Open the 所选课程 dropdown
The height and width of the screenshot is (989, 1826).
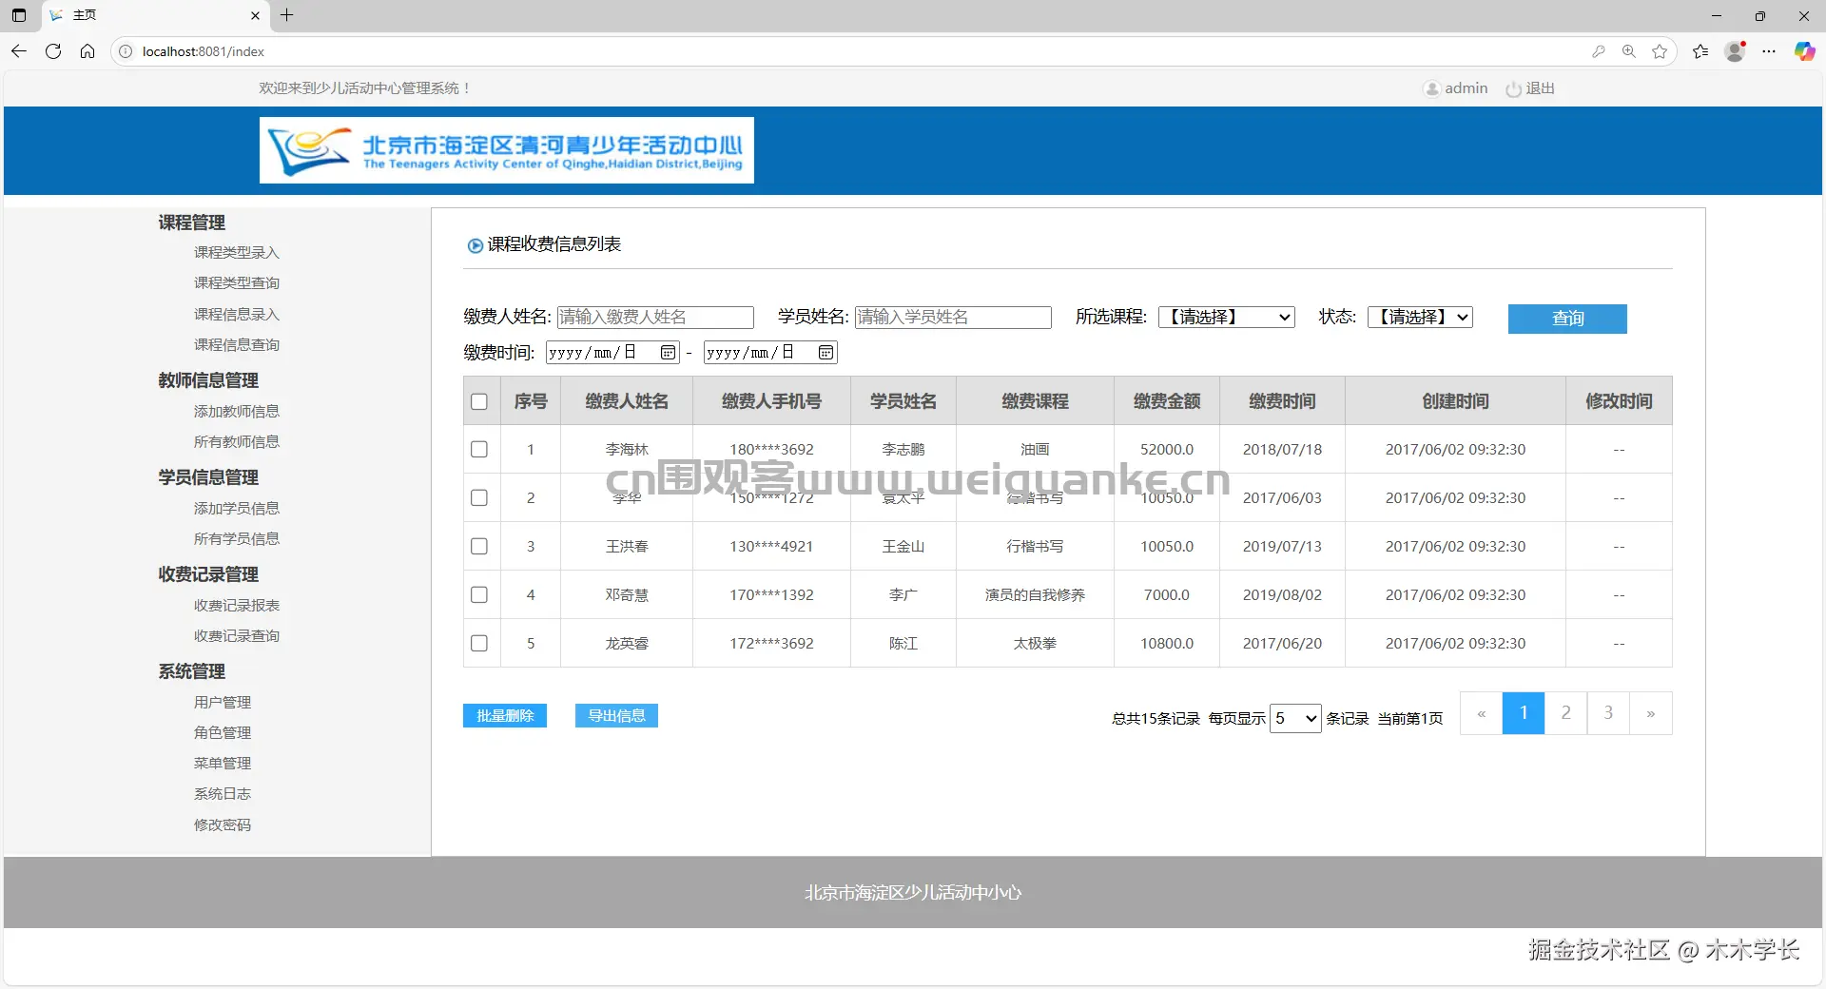coord(1227,317)
